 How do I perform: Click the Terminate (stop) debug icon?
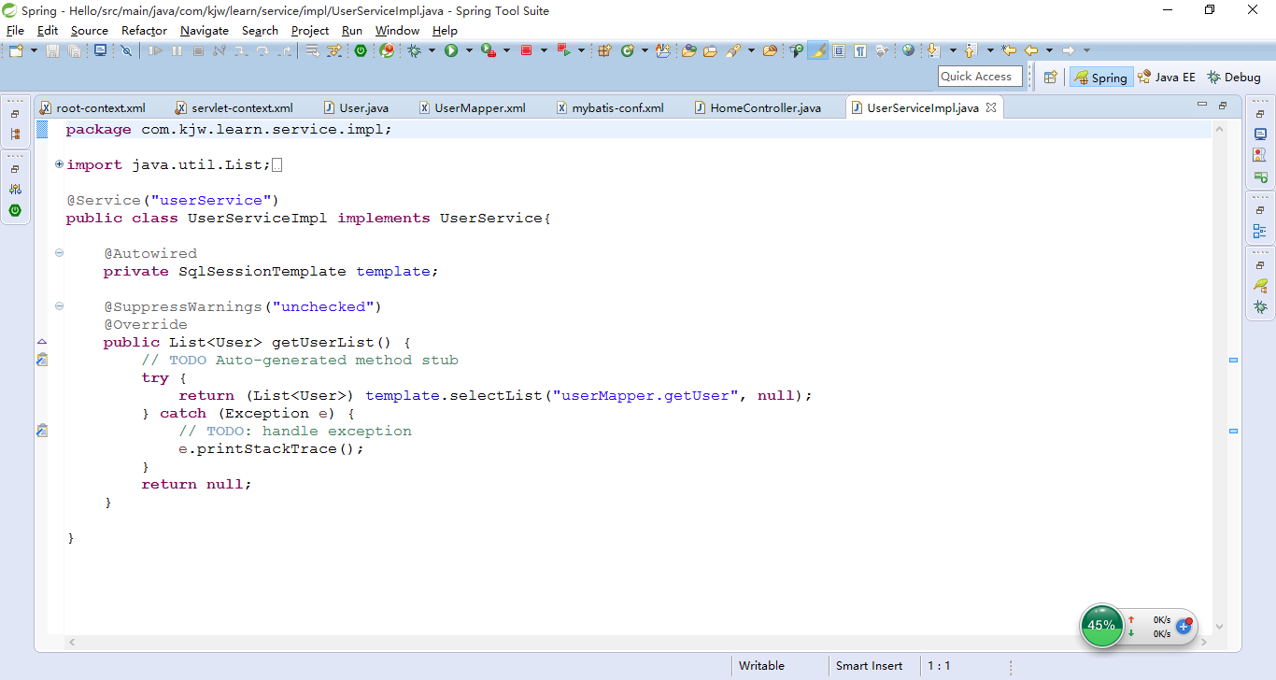pos(198,50)
